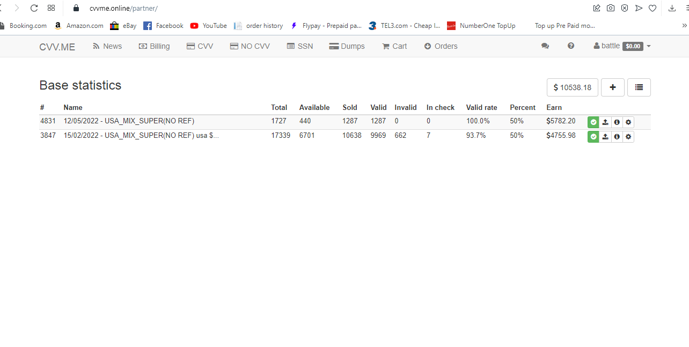Open the NumberOne TopUp bookmark
Screen dimensions: 689x347
[481, 25]
